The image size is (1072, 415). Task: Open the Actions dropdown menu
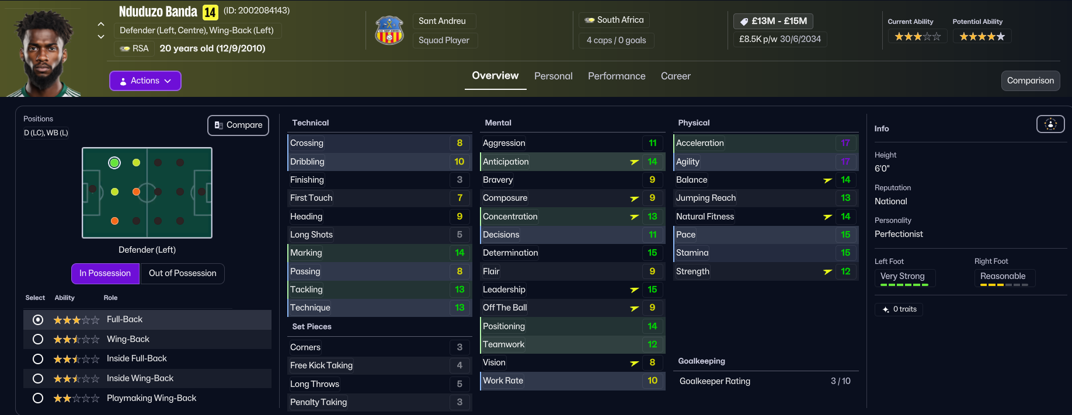coord(145,81)
